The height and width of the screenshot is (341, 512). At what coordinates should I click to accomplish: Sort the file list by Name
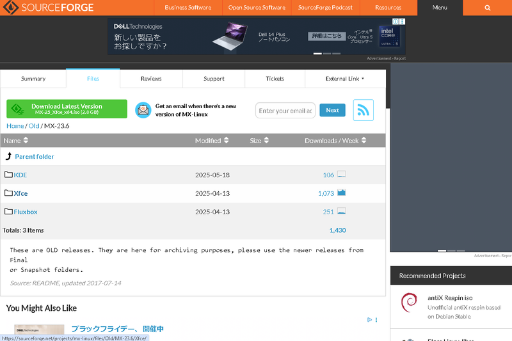pos(16,140)
